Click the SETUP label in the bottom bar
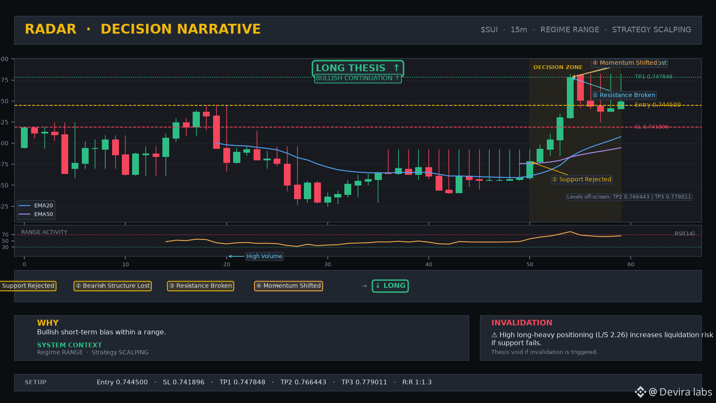The height and width of the screenshot is (403, 716). point(35,383)
